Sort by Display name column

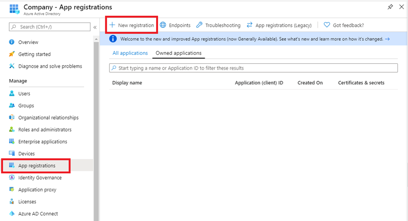point(127,83)
